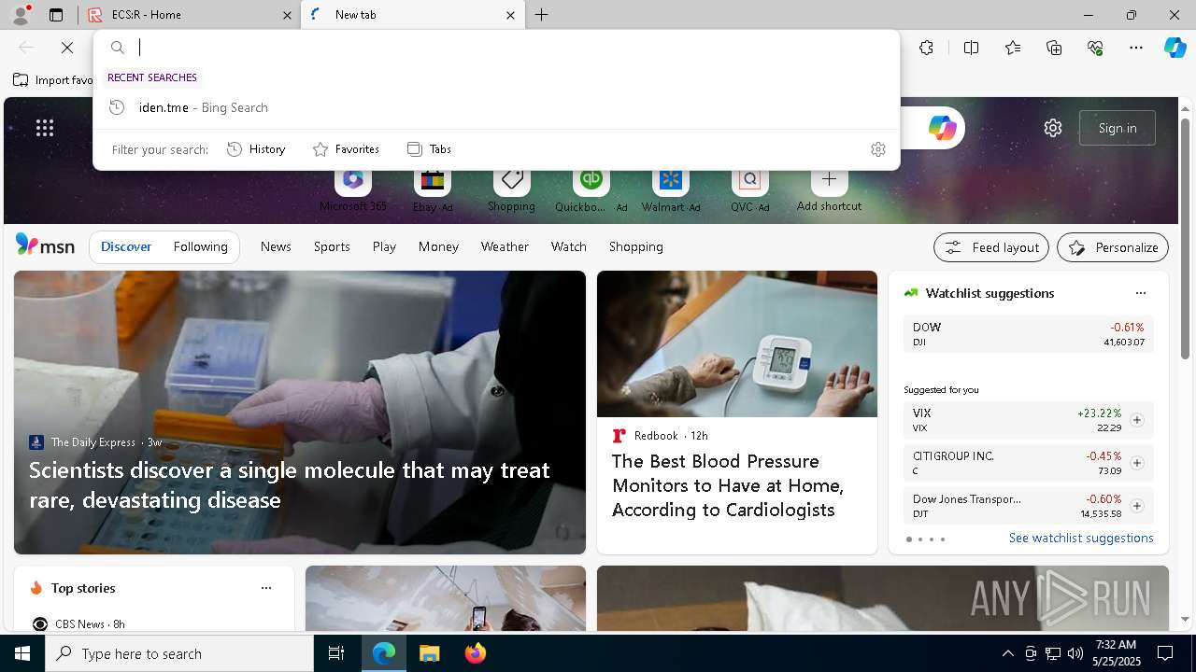This screenshot has height=672, width=1196.
Task: Toggle Split screen view
Action: 971,48
